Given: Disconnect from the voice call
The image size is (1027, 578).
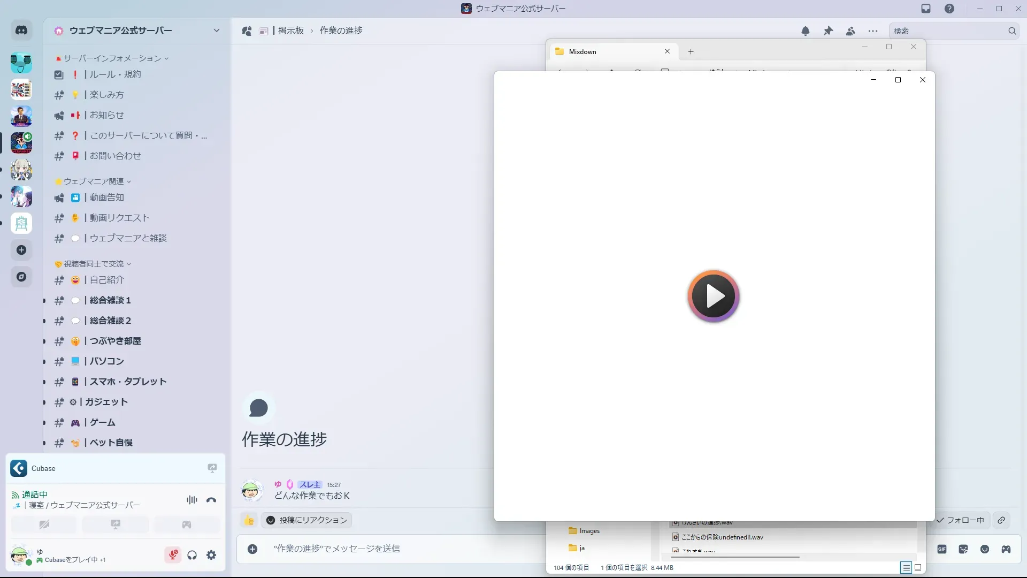Looking at the screenshot, I should (211, 500).
